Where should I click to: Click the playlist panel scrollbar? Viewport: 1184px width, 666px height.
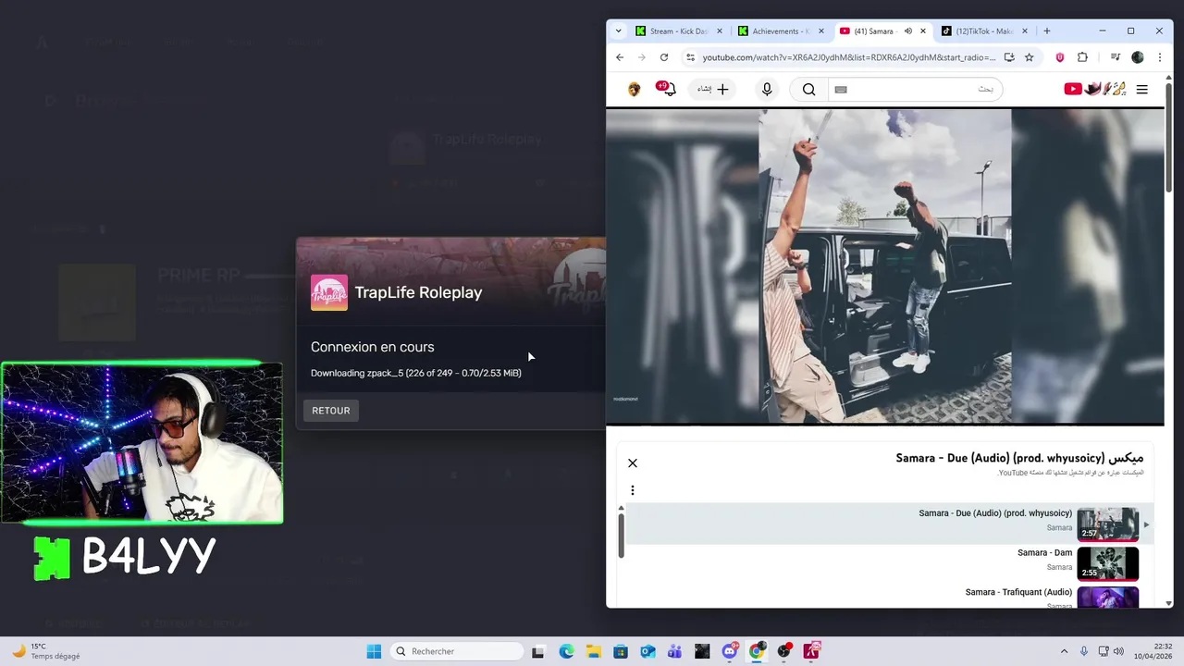tap(622, 535)
